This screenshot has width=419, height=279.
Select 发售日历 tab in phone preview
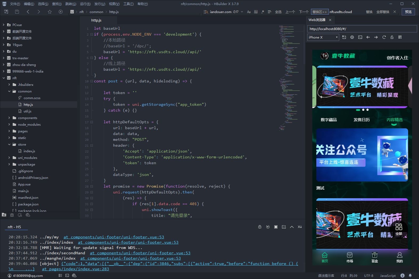(362, 120)
